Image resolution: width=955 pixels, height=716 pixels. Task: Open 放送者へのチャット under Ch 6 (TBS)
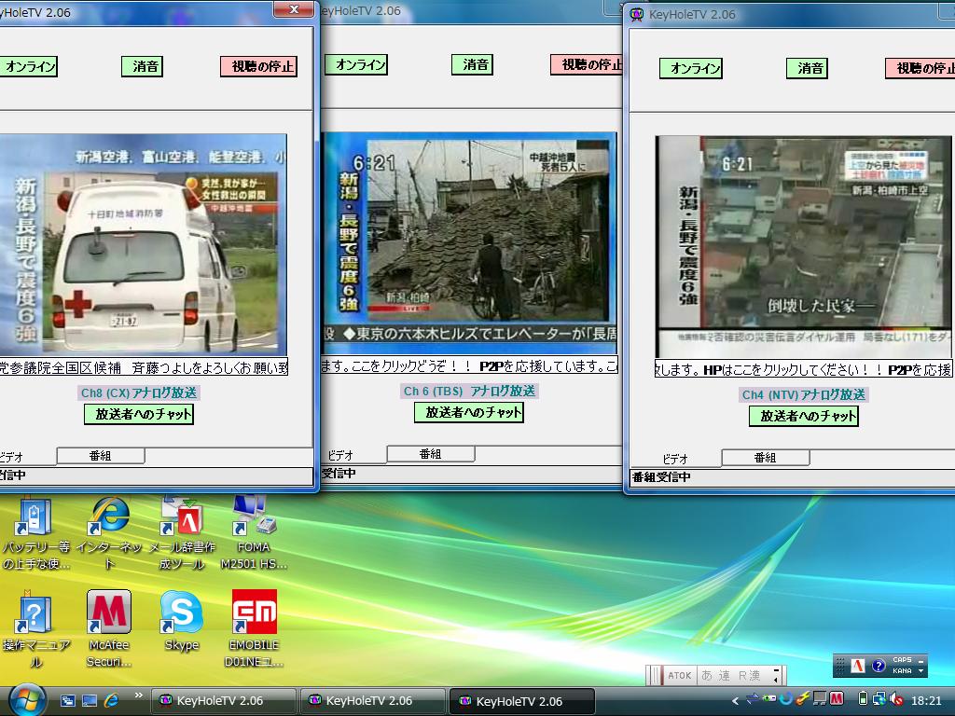[469, 412]
